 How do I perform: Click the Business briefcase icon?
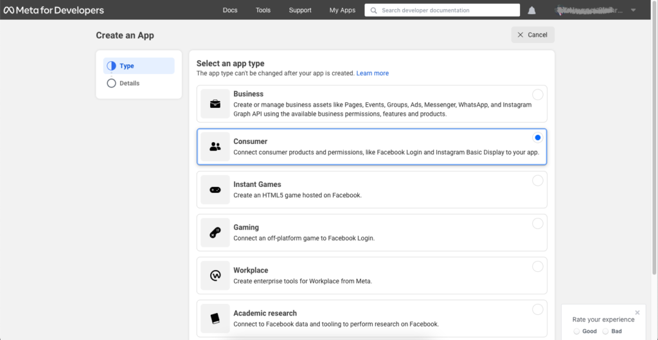215,103
